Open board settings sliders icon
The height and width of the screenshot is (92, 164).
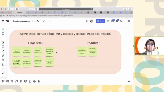108,21
